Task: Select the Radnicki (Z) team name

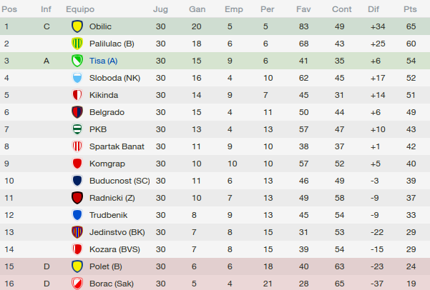Action: 112,198
